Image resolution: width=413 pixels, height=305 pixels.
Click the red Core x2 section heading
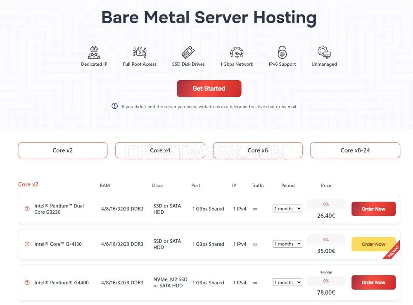click(x=28, y=184)
